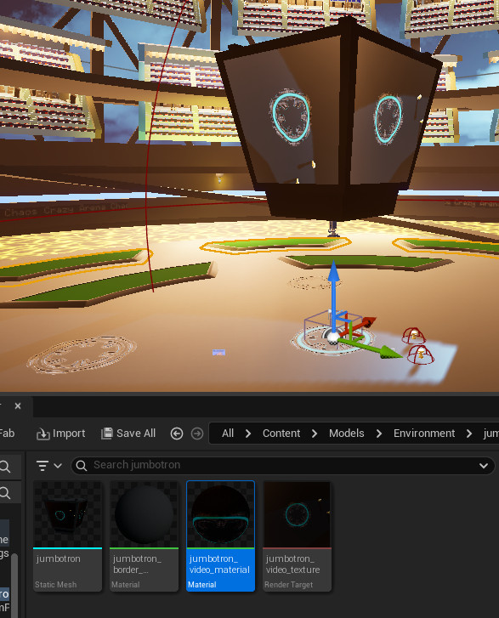
Task: Click the import icon beside Import
Action: click(x=43, y=434)
